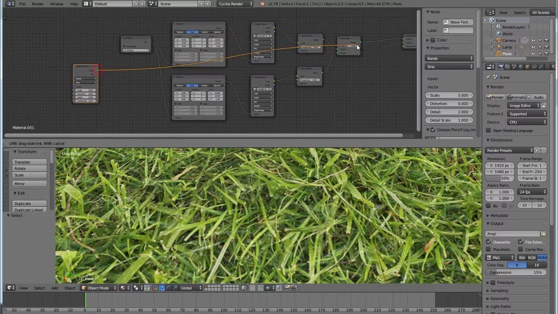The height and width of the screenshot is (314, 558).
Task: Toggle the Grease Pencil Layers checkbox
Action: point(433,130)
